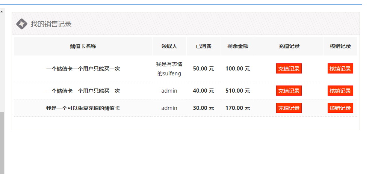Click the 核销记录 column header
381x174 pixels.
pyautogui.click(x=340, y=46)
